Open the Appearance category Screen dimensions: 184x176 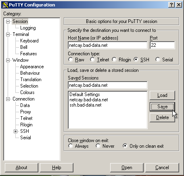coord(32,67)
